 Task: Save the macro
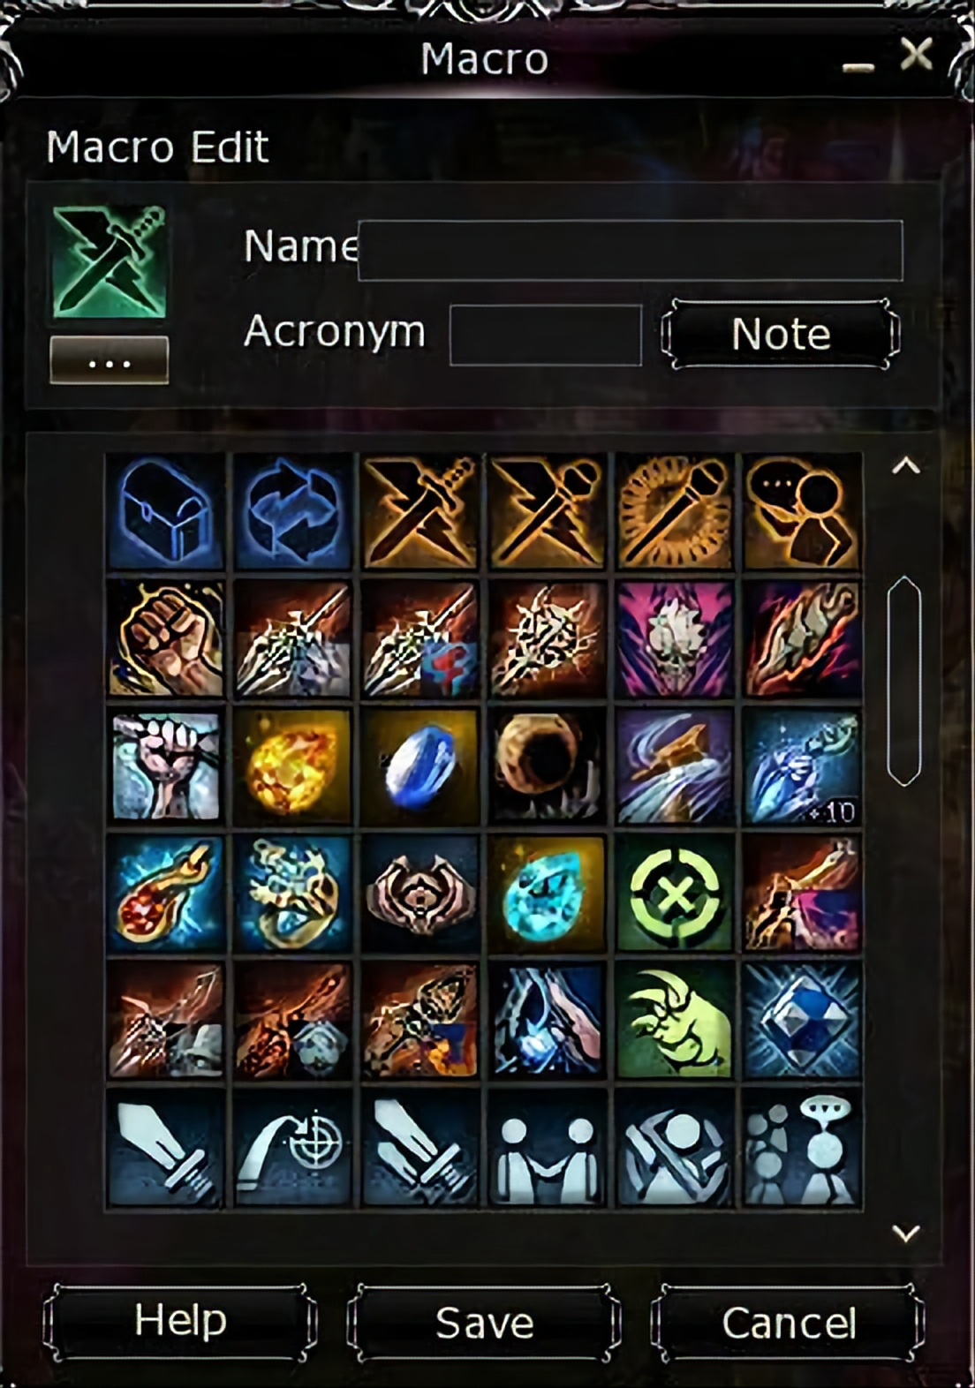[x=484, y=1323]
